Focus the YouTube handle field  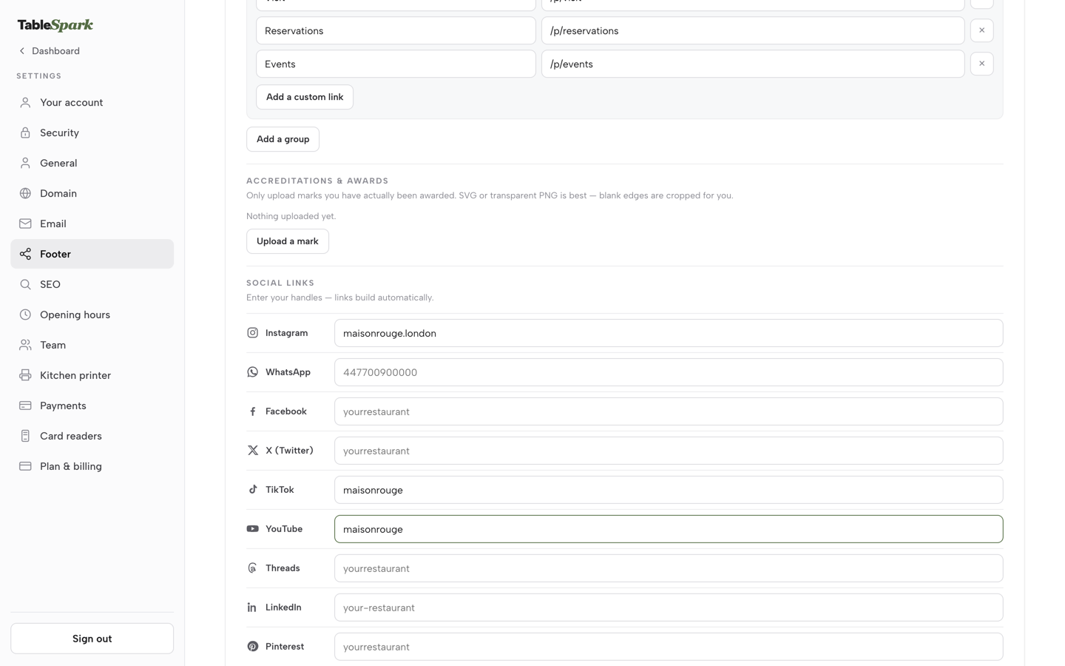669,529
